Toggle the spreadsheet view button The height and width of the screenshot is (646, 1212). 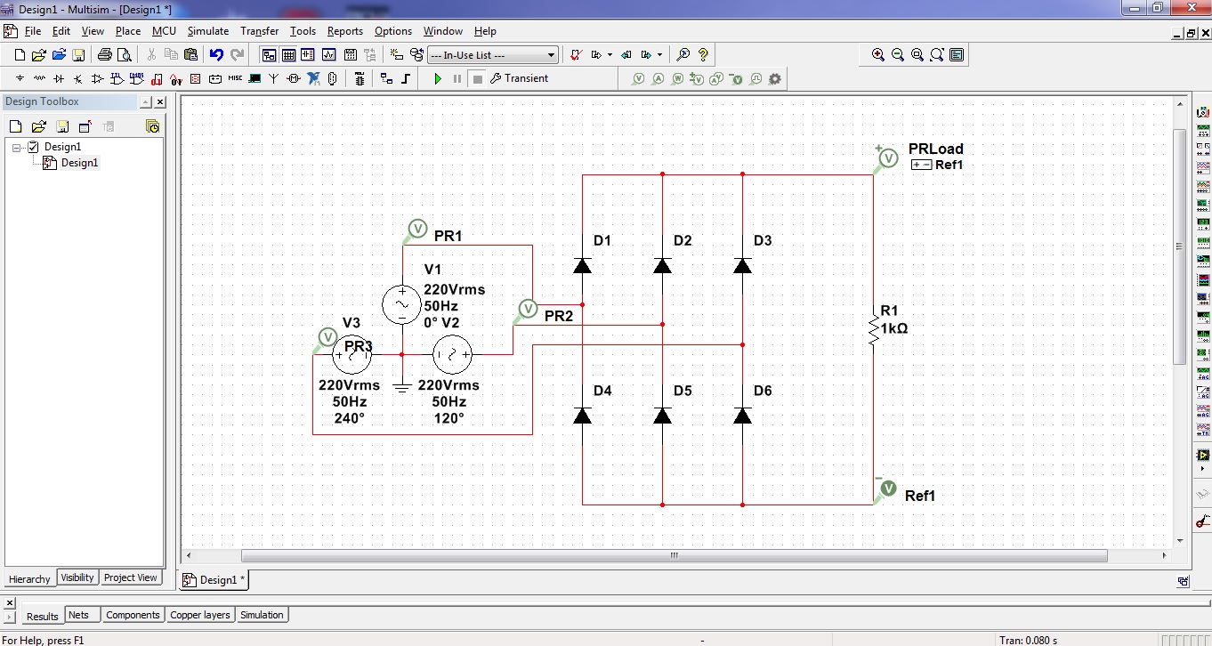288,54
